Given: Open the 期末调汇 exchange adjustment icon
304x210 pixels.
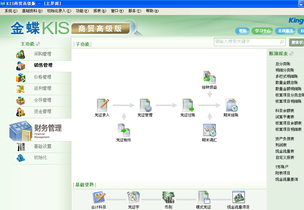Looking at the screenshot, I should pyautogui.click(x=209, y=130).
